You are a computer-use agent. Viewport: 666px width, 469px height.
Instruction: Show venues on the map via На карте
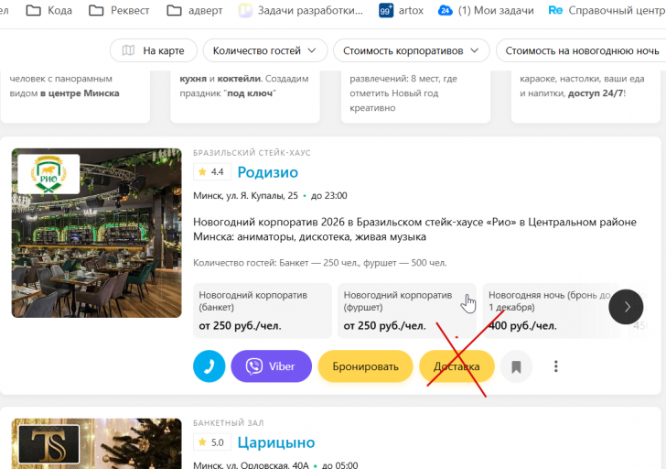coord(154,50)
